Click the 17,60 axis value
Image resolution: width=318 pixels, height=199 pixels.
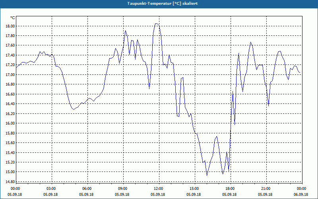(10, 45)
